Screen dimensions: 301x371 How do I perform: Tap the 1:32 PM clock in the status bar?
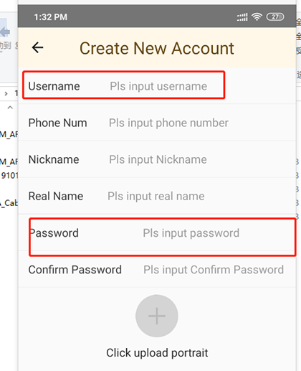pos(51,17)
